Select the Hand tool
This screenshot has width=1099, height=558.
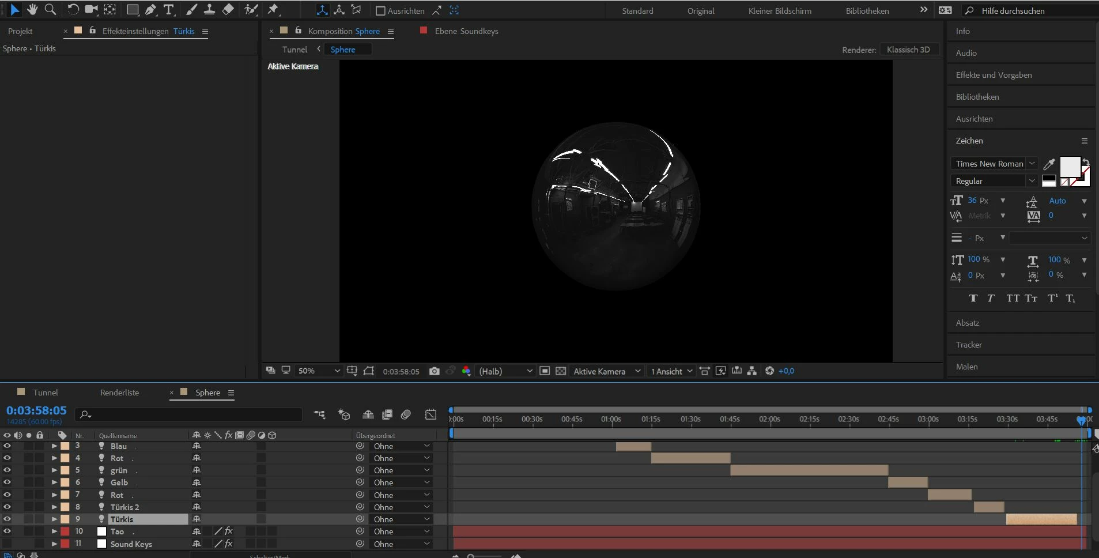[x=32, y=9]
